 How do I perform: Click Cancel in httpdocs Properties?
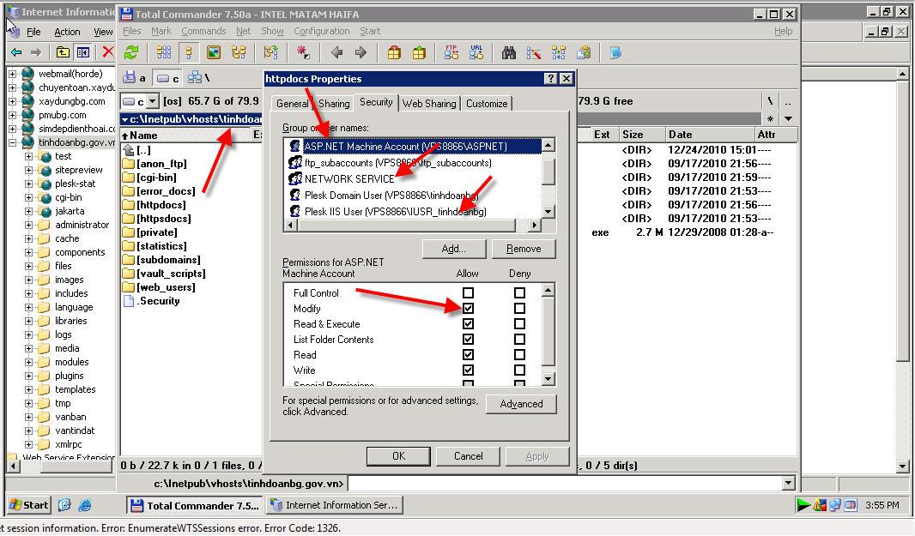[x=468, y=456]
